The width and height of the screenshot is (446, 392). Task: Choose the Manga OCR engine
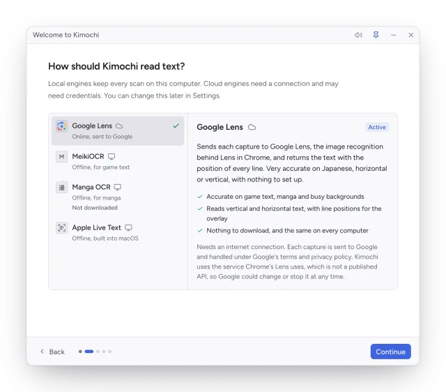point(118,197)
